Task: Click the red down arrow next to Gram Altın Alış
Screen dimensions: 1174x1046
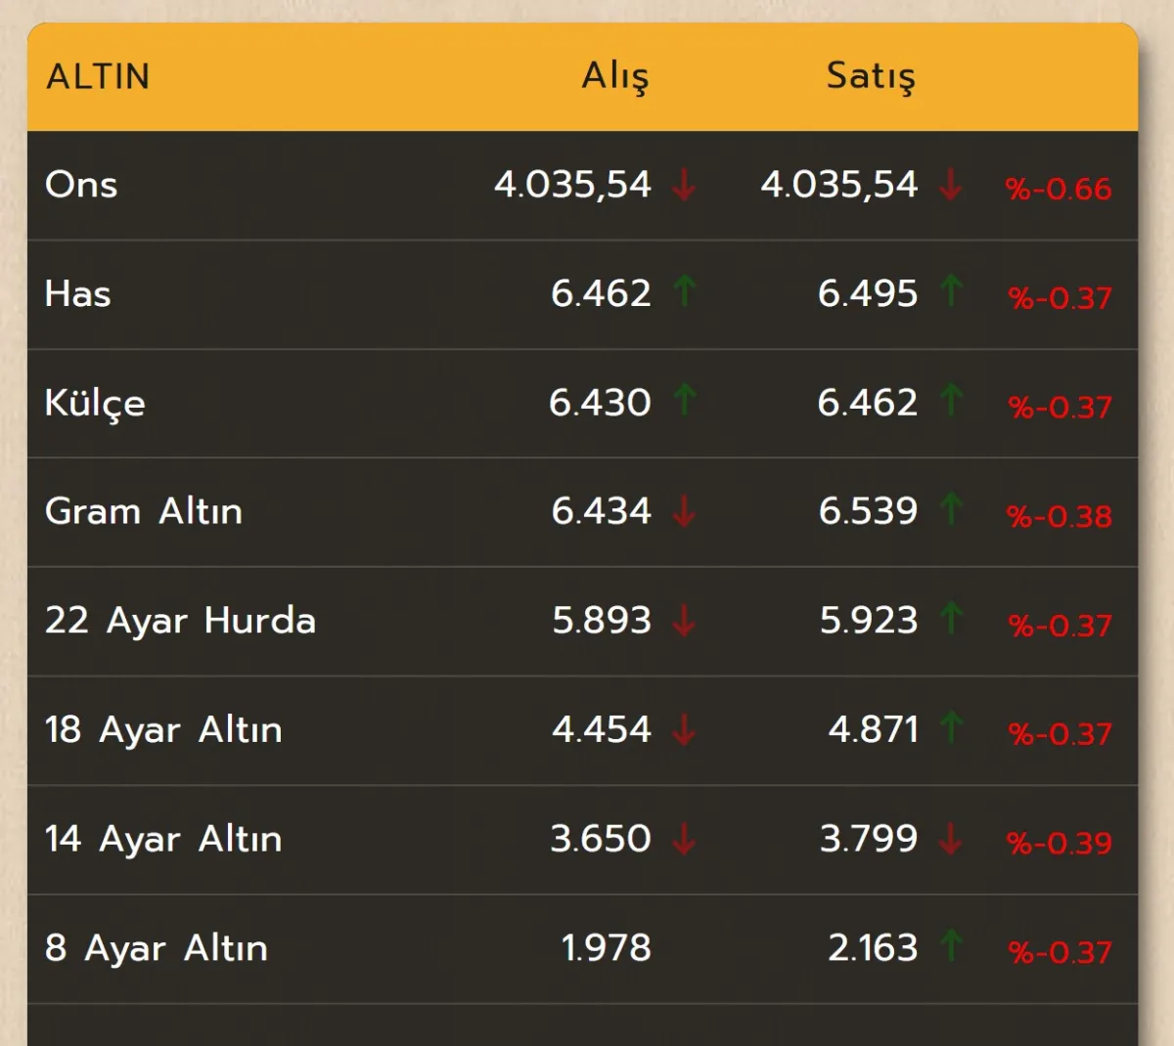Action: pyautogui.click(x=684, y=511)
